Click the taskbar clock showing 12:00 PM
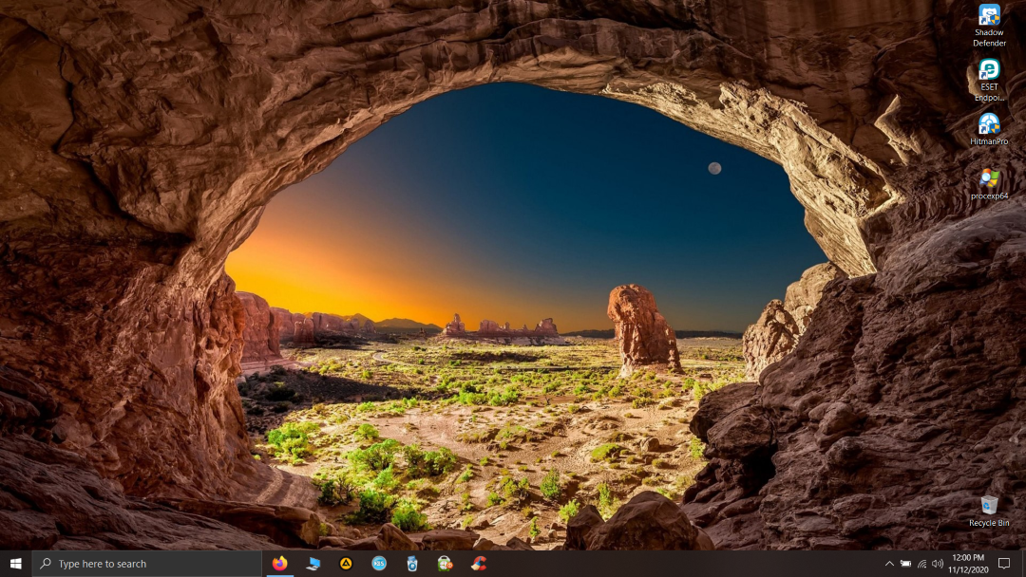The width and height of the screenshot is (1026, 577). [x=967, y=564]
